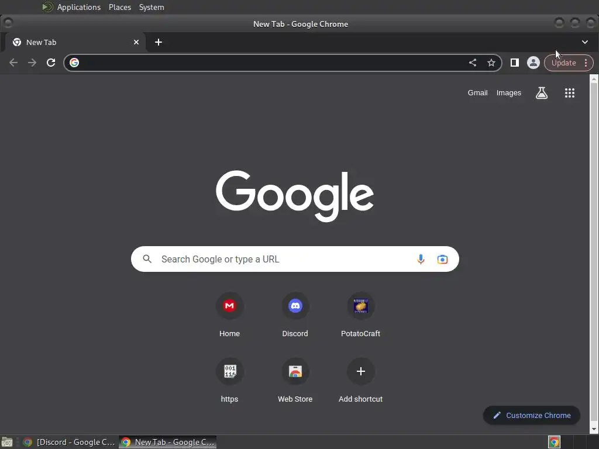Share this page icon
Image resolution: width=599 pixels, height=449 pixels.
click(x=473, y=63)
